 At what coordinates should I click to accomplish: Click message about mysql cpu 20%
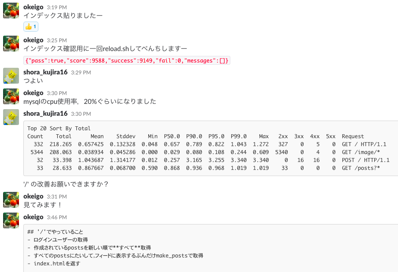point(90,101)
